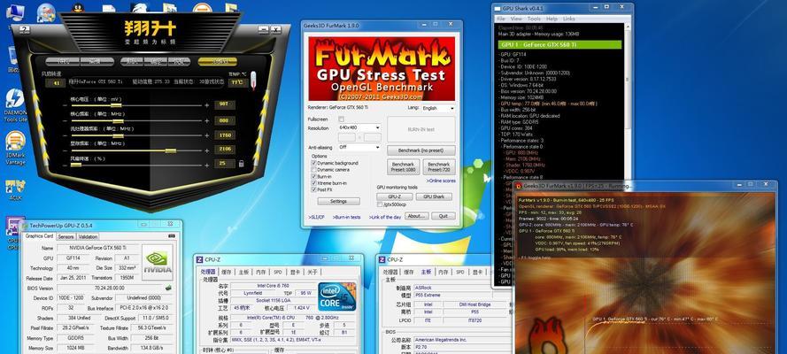Click the GPU Shark title bar icon
Screen dimensions: 787x354
tap(498, 8)
